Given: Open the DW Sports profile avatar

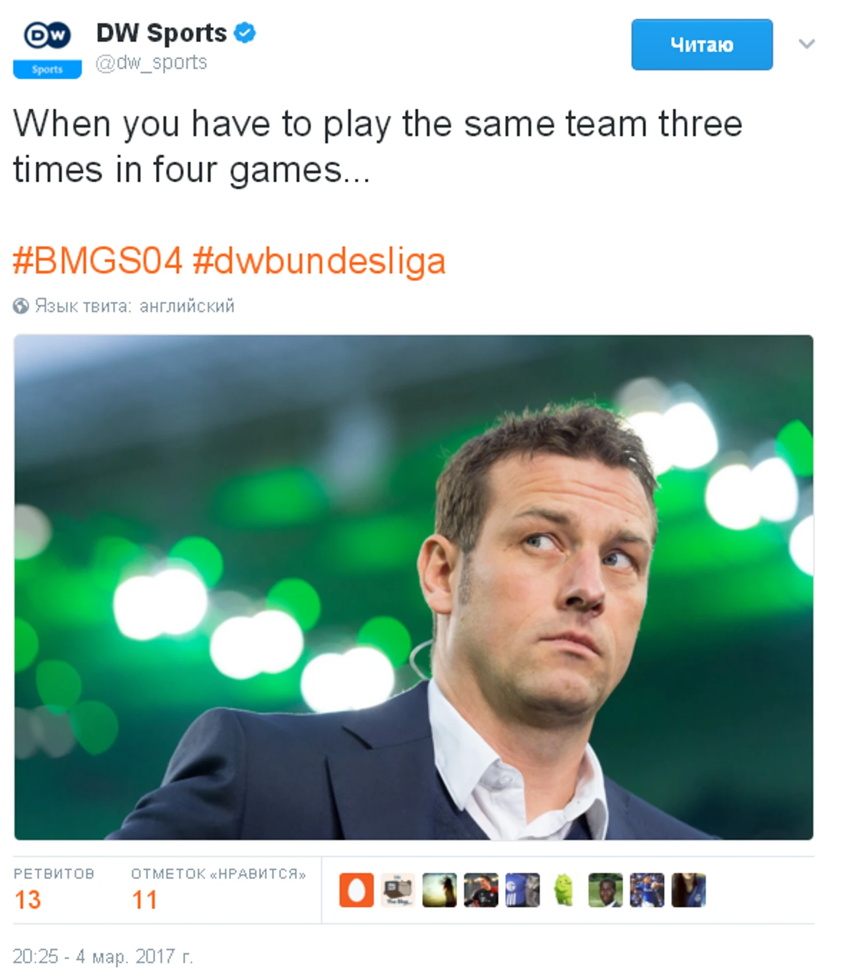Looking at the screenshot, I should point(47,48).
